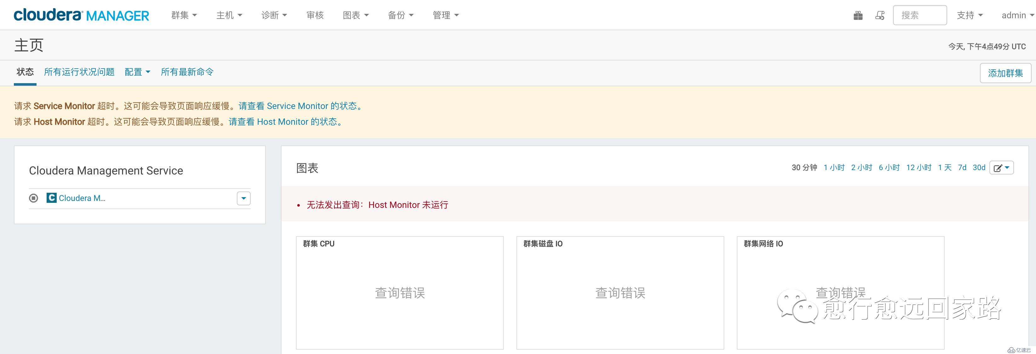Open the 备份 menu
Screen dimensions: 1036x354
click(401, 15)
